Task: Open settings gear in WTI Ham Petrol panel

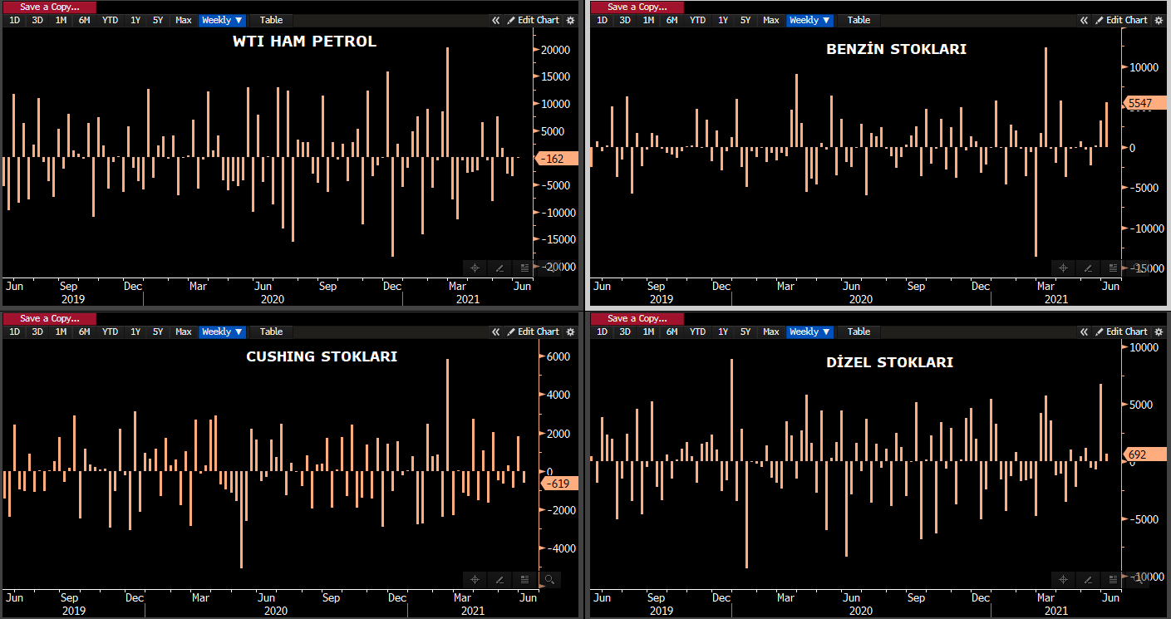Action: pos(570,20)
